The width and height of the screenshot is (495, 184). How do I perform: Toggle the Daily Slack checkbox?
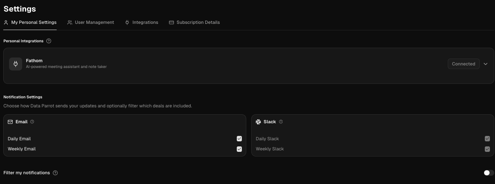tap(487, 139)
